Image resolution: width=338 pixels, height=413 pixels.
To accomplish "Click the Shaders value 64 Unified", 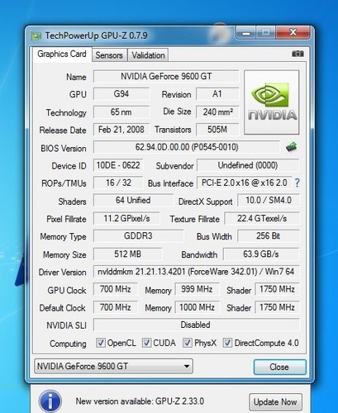I will click(x=133, y=200).
